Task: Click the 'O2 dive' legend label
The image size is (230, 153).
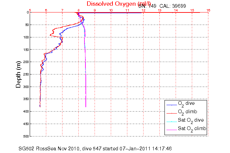Action: click(x=186, y=103)
